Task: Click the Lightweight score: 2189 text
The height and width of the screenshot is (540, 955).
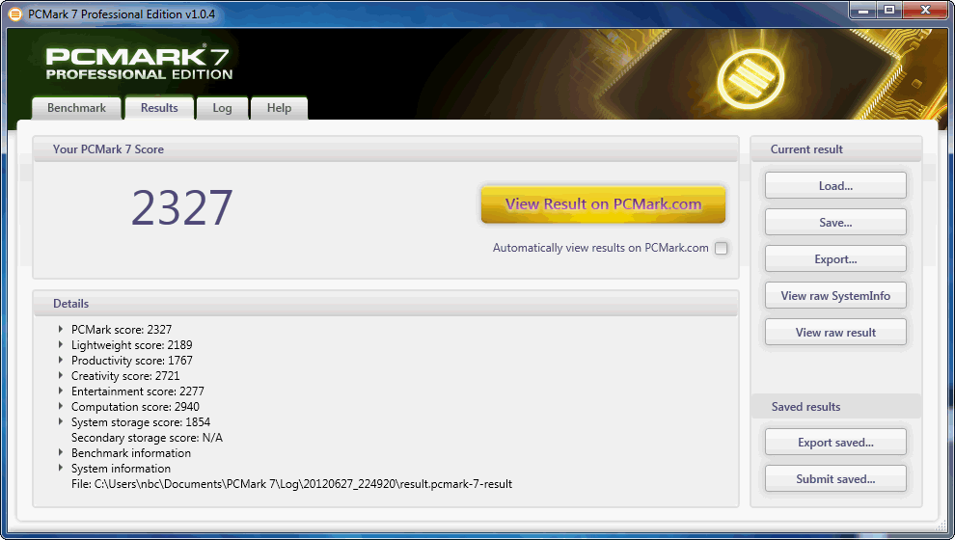Action: coord(131,344)
